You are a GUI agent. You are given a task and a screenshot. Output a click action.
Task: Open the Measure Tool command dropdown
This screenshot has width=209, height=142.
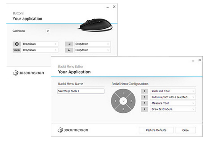[x=173, y=103]
